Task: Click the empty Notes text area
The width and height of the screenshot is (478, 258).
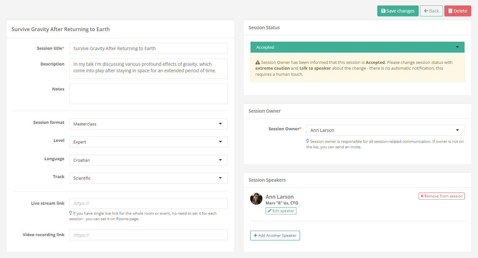Action: point(148,94)
